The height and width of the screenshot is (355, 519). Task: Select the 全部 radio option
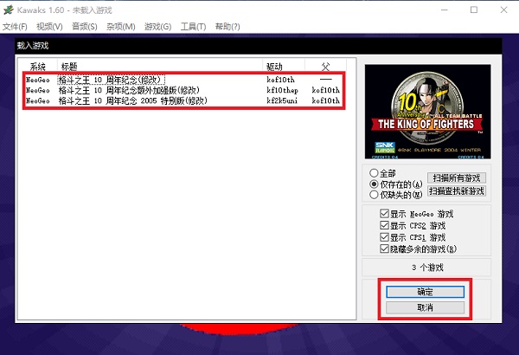coord(374,173)
